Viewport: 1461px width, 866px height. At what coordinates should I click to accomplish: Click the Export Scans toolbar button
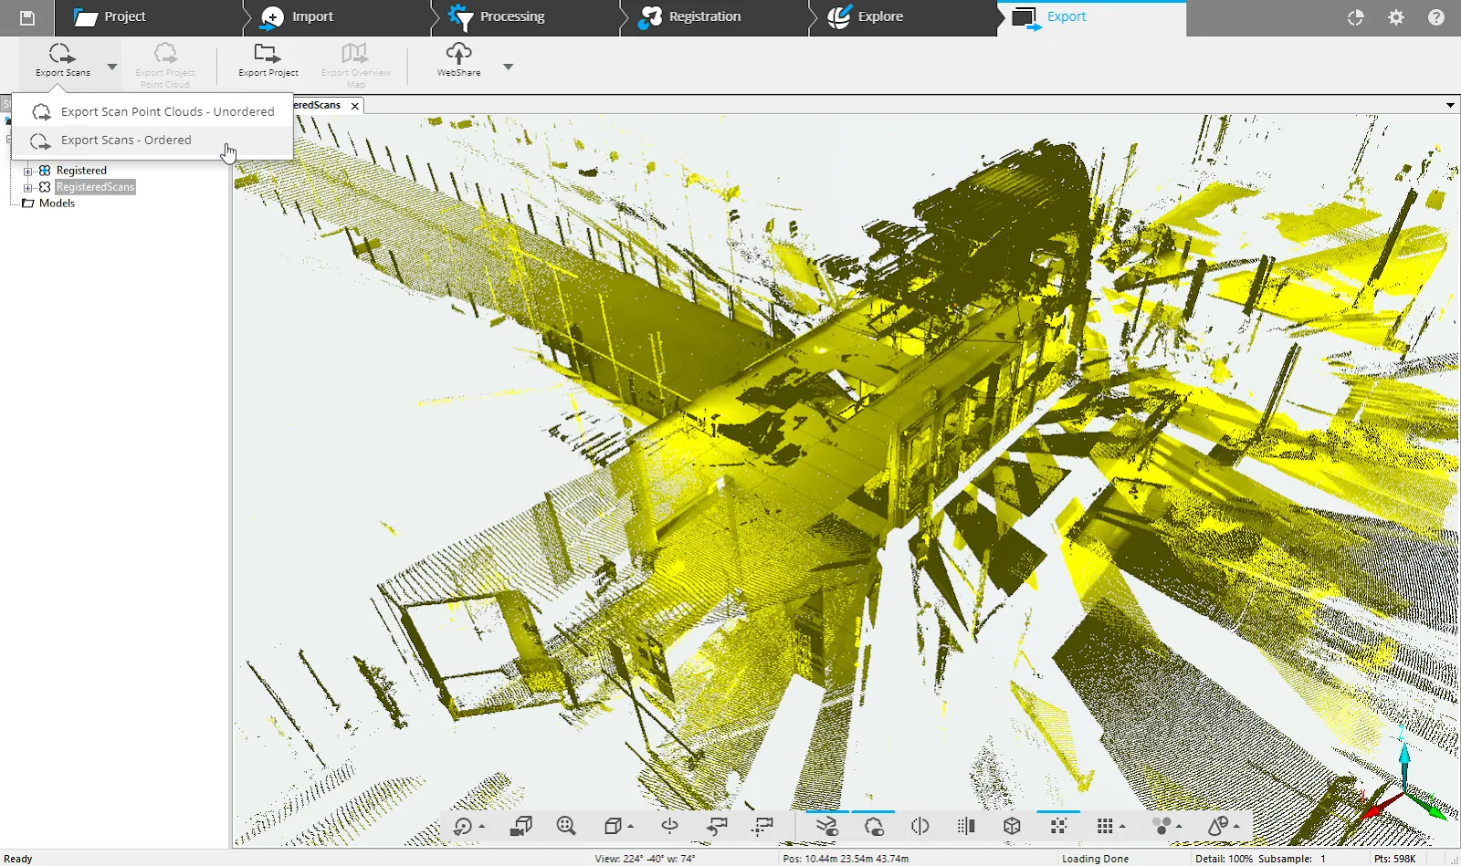[x=63, y=60]
